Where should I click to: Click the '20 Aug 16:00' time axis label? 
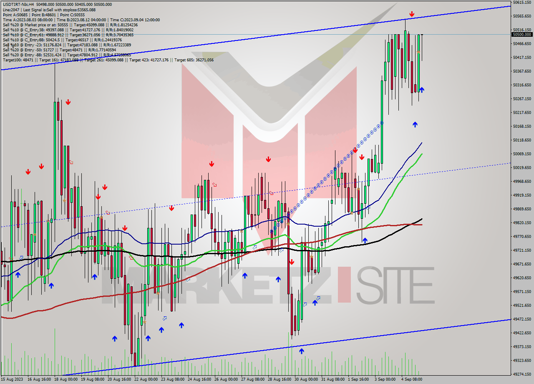pos(119,379)
